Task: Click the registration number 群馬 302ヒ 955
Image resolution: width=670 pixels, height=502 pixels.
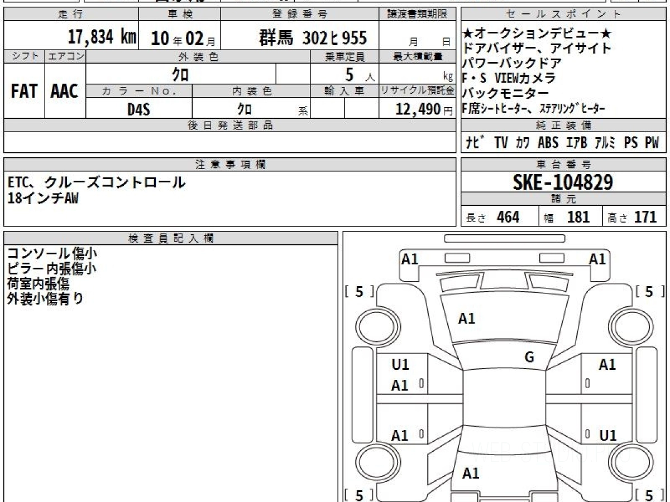Action: click(313, 38)
